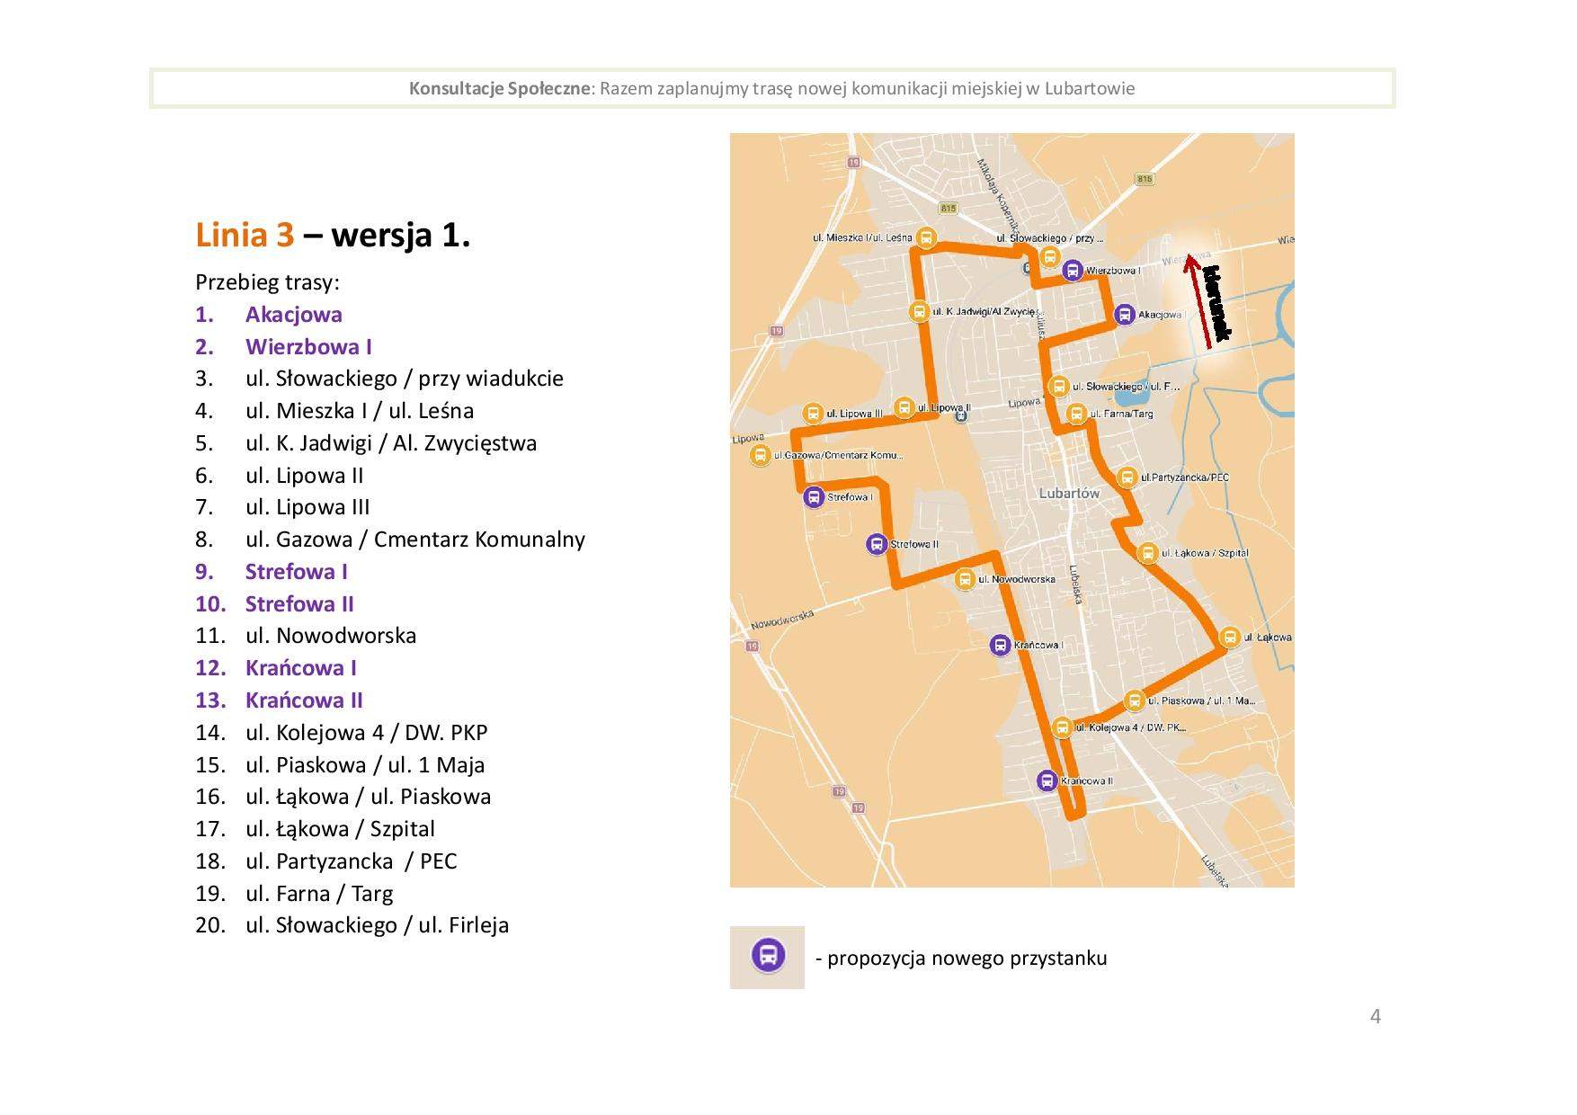Select list item 17 'ul. Łąkowa / Szpital'

pos(315,829)
